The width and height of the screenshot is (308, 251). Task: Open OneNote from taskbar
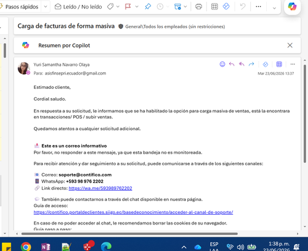click(x=46, y=247)
